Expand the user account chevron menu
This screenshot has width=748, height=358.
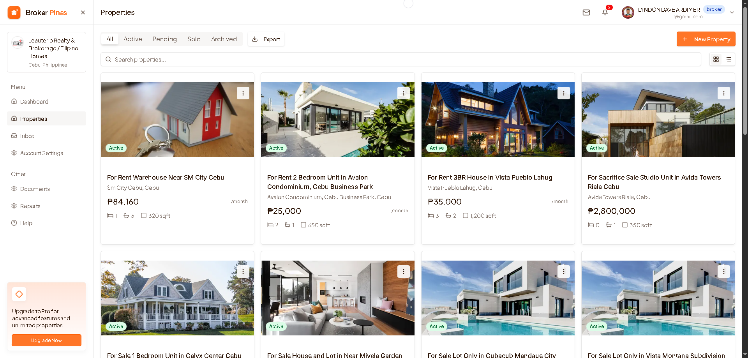coord(732,12)
